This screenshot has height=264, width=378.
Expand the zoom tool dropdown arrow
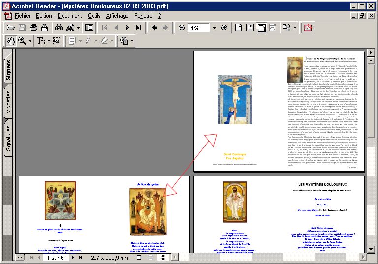[x=30, y=41]
